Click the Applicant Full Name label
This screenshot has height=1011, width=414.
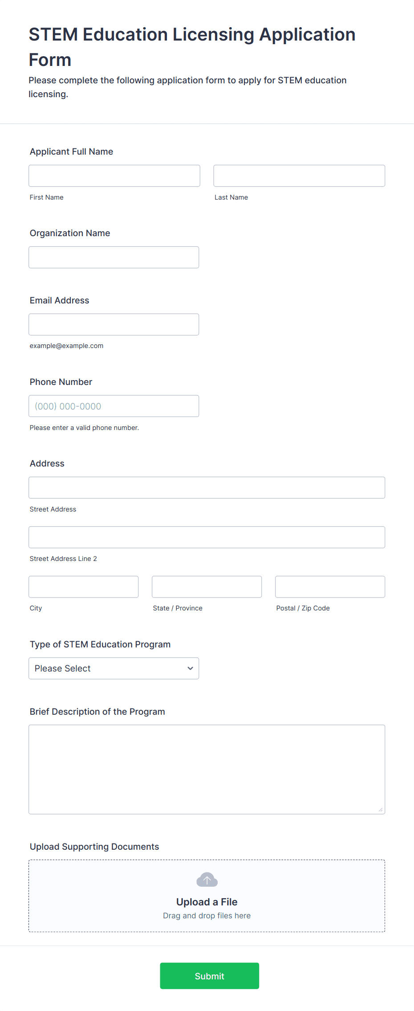(x=71, y=151)
